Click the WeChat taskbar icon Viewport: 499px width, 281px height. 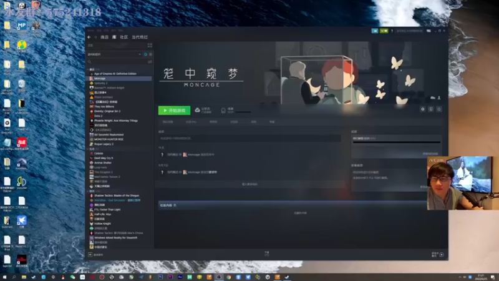[x=72, y=277]
